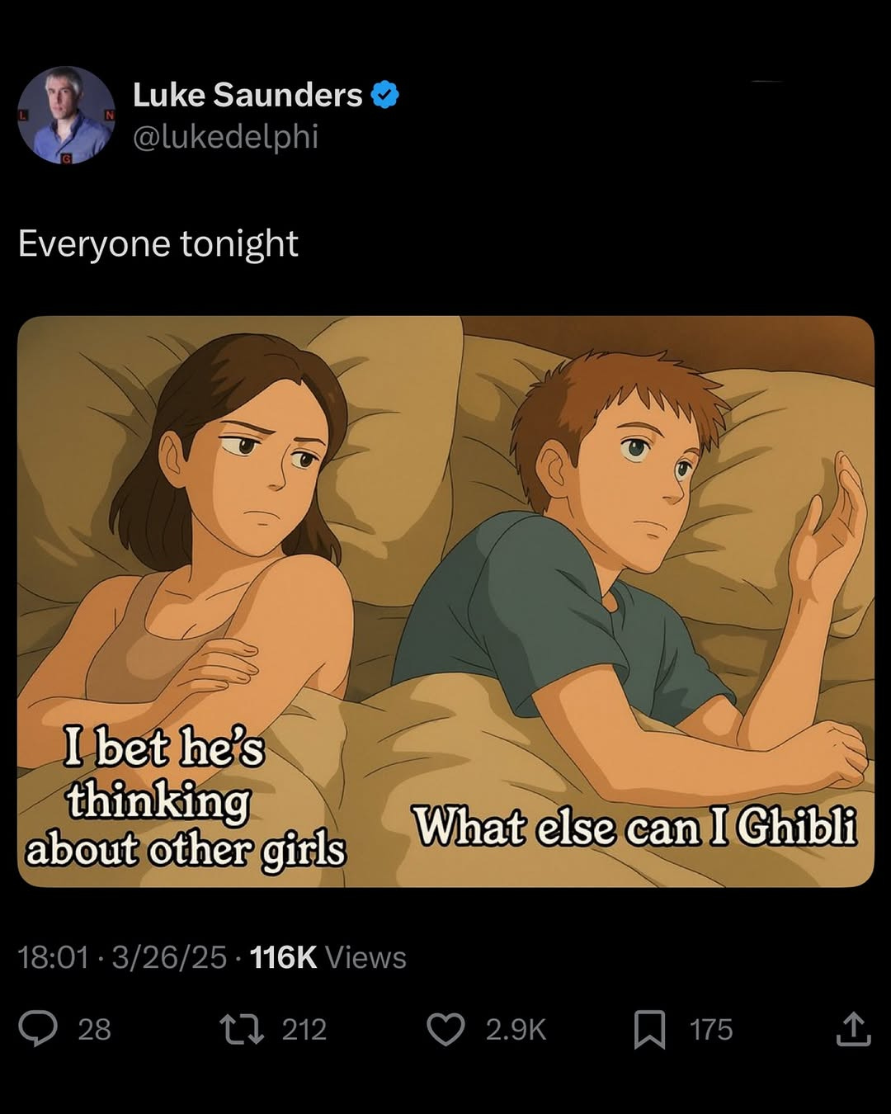Open the share arrow icon
Viewport: 891px width, 1114px height.
pos(853,1029)
